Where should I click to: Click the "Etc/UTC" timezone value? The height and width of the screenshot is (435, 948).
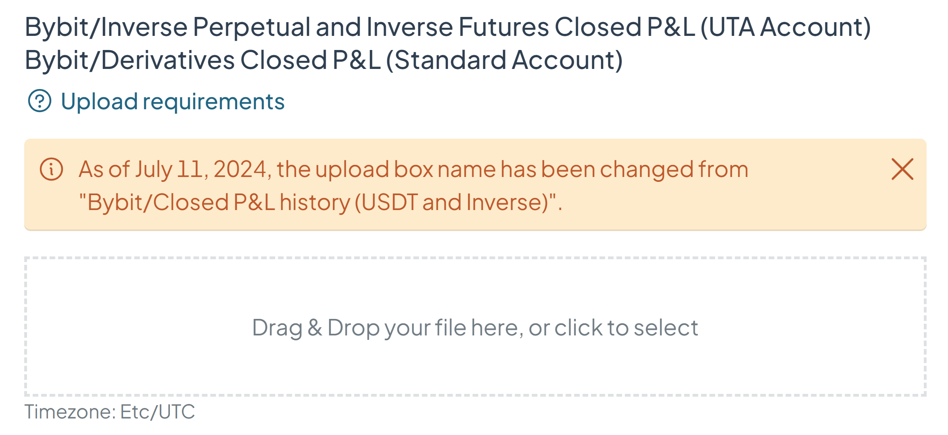157,412
